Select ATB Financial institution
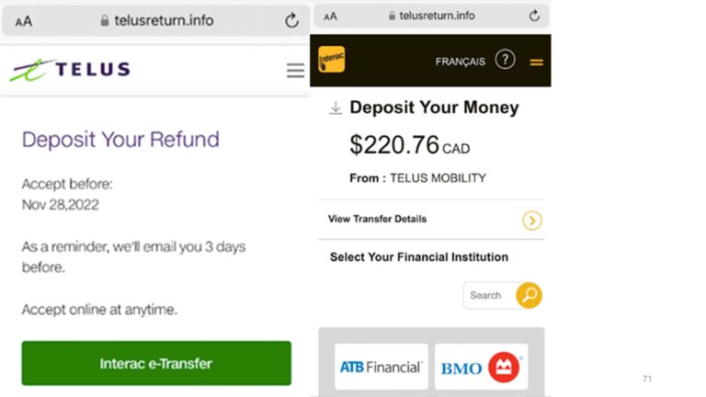Screen dimensions: 706x397 pyautogui.click(x=381, y=367)
